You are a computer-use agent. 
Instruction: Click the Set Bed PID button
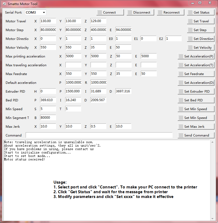click(x=196, y=100)
